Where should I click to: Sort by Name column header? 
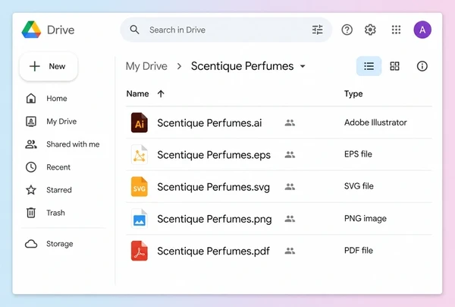(x=137, y=93)
